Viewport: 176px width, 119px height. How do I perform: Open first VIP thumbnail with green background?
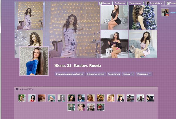point(22,98)
